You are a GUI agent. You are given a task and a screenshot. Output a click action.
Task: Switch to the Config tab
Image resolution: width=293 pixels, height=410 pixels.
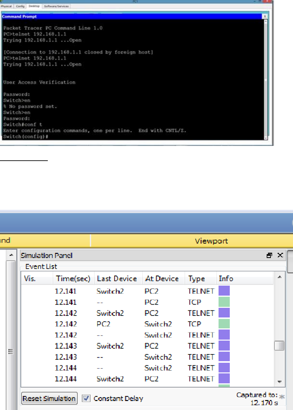point(20,6)
